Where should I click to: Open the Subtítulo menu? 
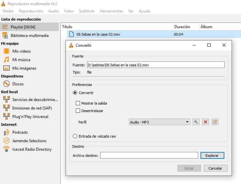tap(87, 11)
